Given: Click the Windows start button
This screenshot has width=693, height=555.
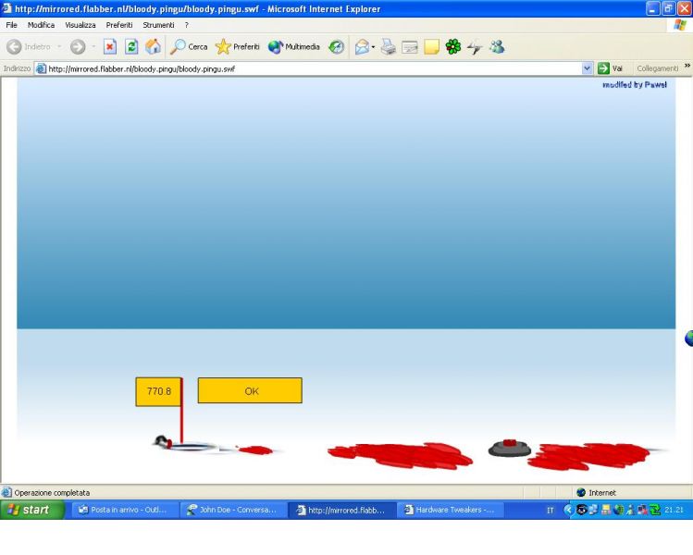Looking at the screenshot, I should click(31, 510).
